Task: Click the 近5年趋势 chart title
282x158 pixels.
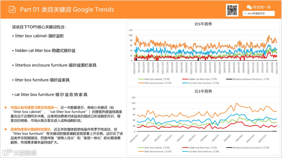Action: (x=203, y=24)
